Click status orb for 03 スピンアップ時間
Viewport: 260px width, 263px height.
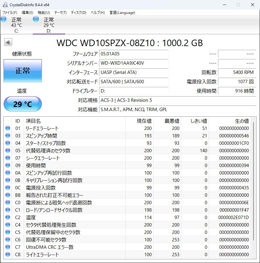8,136
